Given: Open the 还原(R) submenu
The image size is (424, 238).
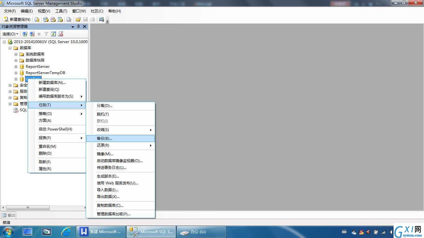Looking at the screenshot, I should click(120, 145).
